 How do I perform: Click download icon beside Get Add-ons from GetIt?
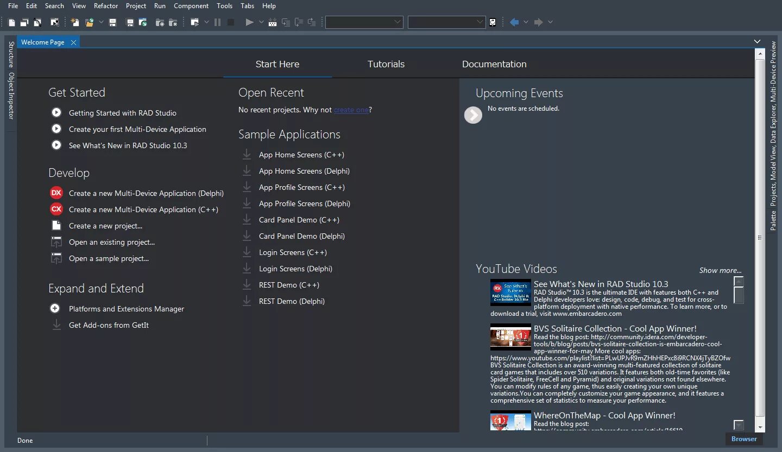coord(56,325)
